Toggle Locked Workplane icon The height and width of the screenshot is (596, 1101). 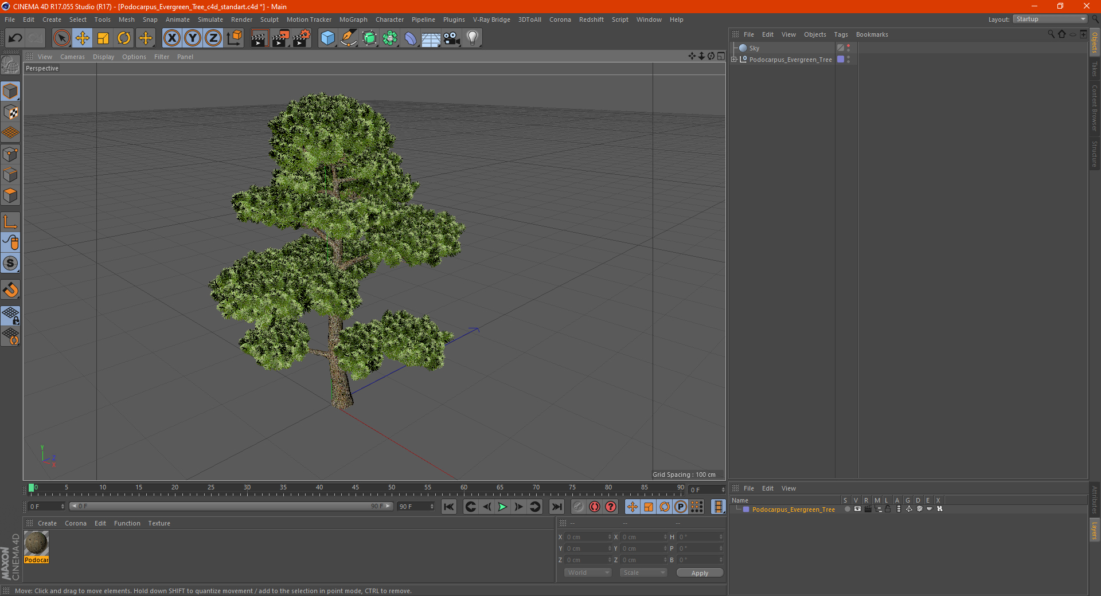[x=10, y=316]
